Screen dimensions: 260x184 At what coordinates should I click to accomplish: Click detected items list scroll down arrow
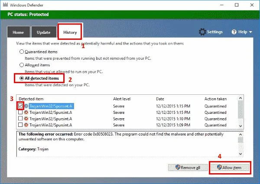[240, 126]
